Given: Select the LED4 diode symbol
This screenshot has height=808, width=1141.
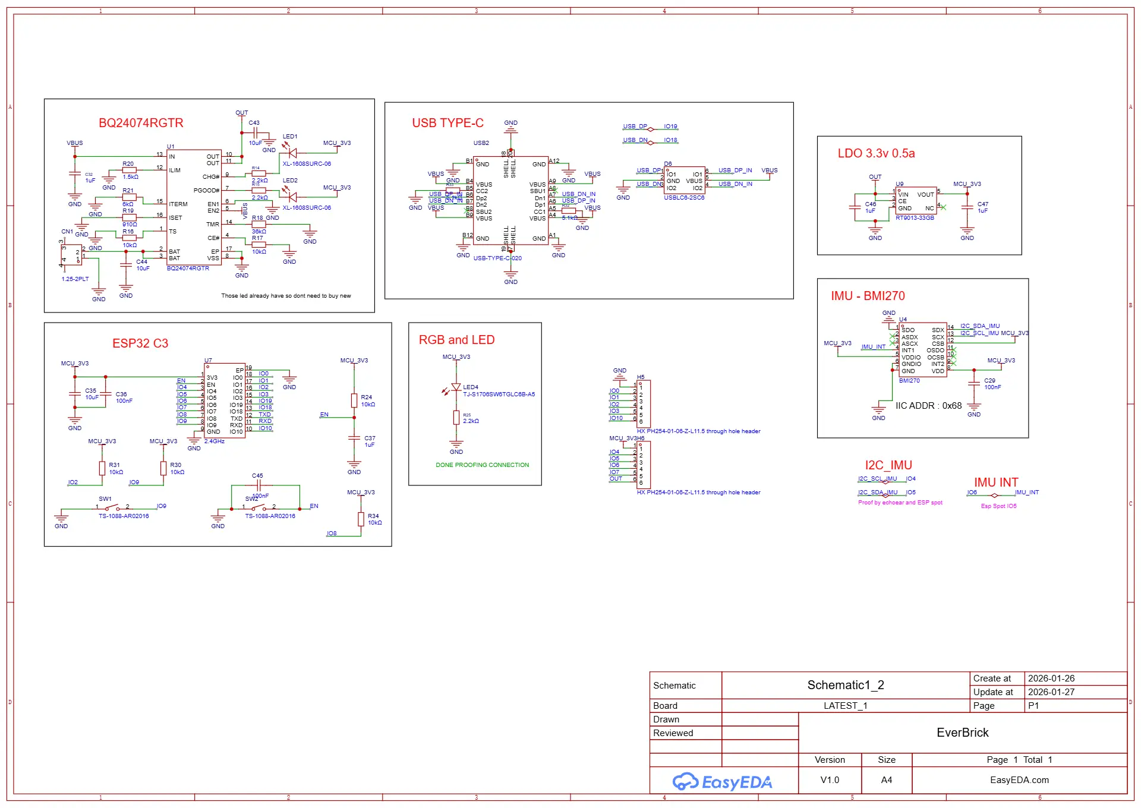Looking at the screenshot, I should pyautogui.click(x=456, y=387).
